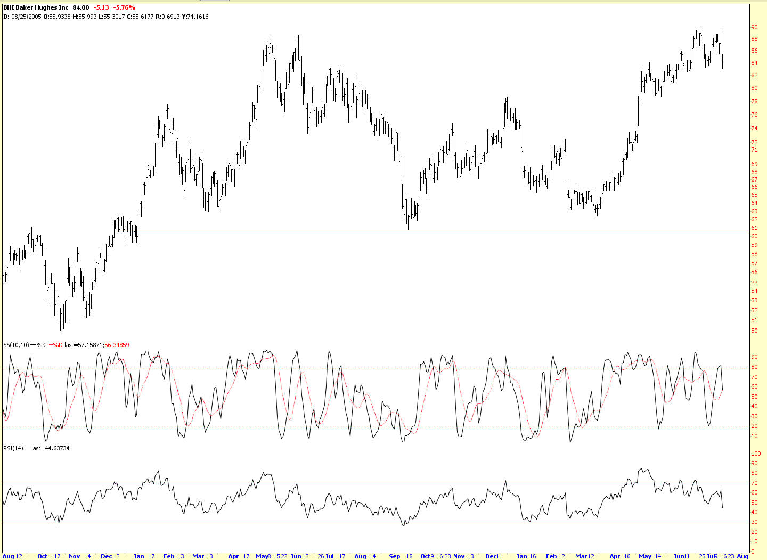Click the 76 price axis label
This screenshot has height=560, width=767.
coord(754,115)
